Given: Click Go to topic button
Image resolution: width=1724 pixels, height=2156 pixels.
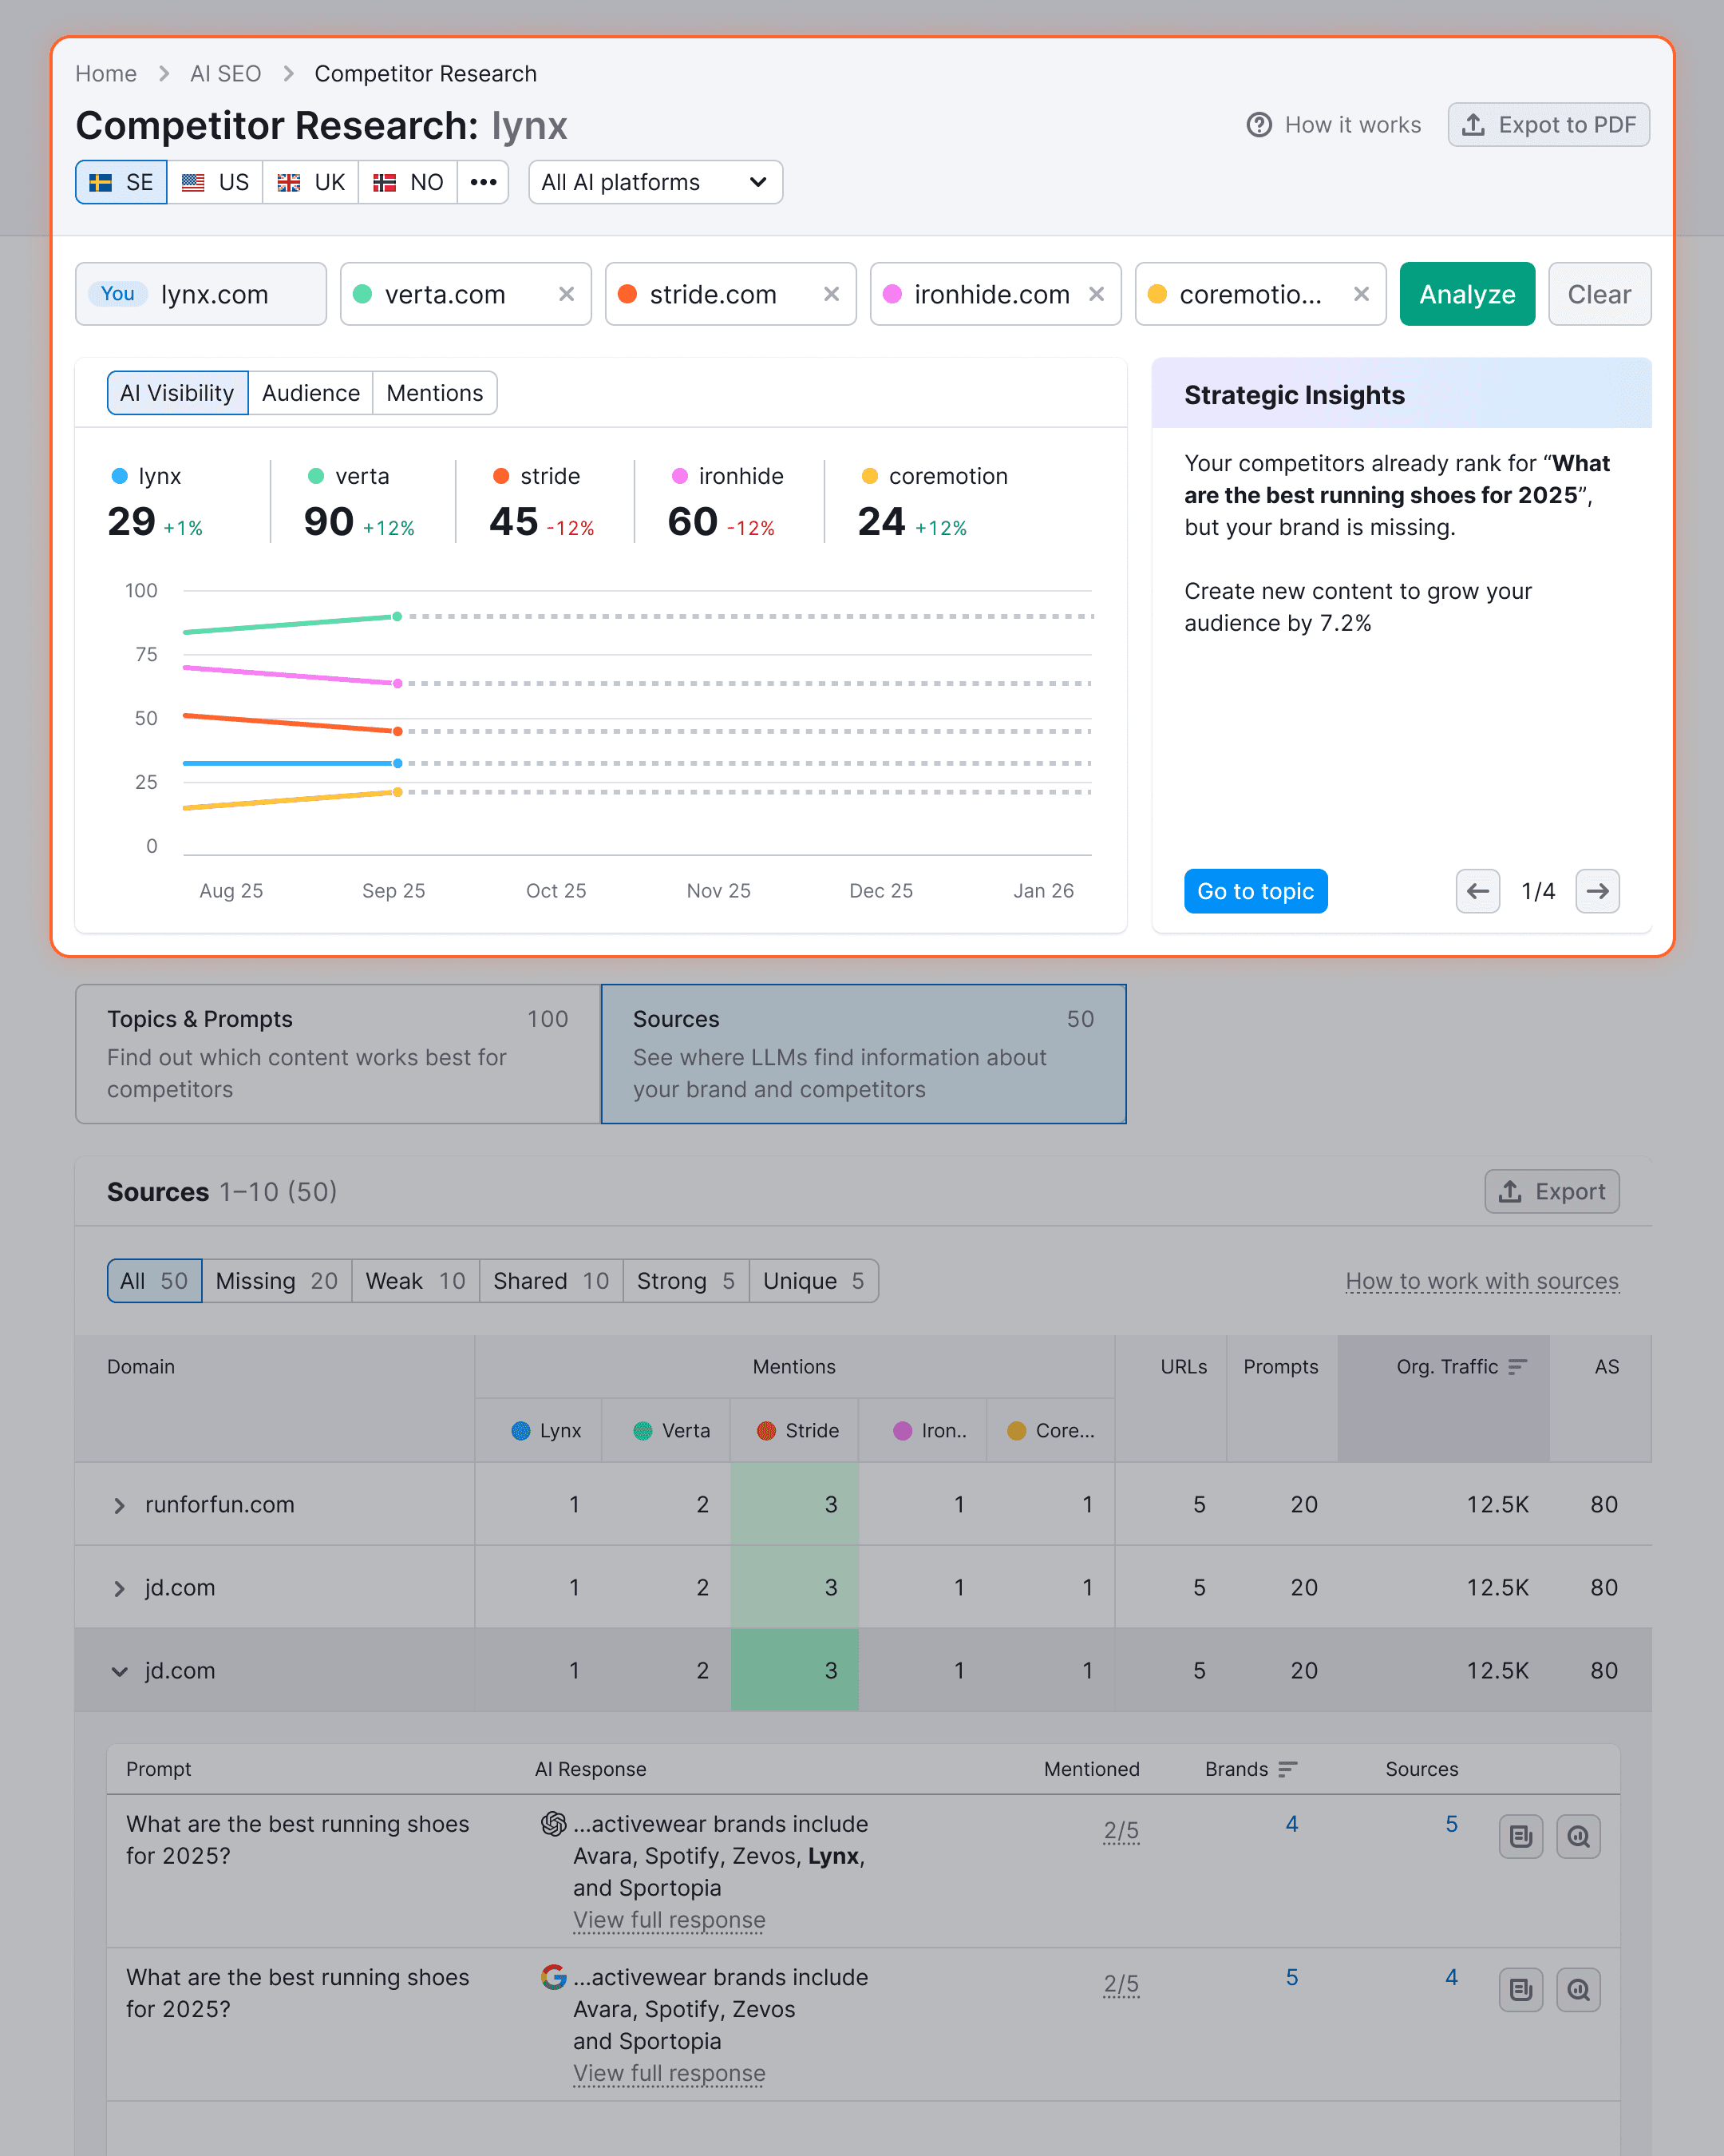Looking at the screenshot, I should click(x=1255, y=891).
